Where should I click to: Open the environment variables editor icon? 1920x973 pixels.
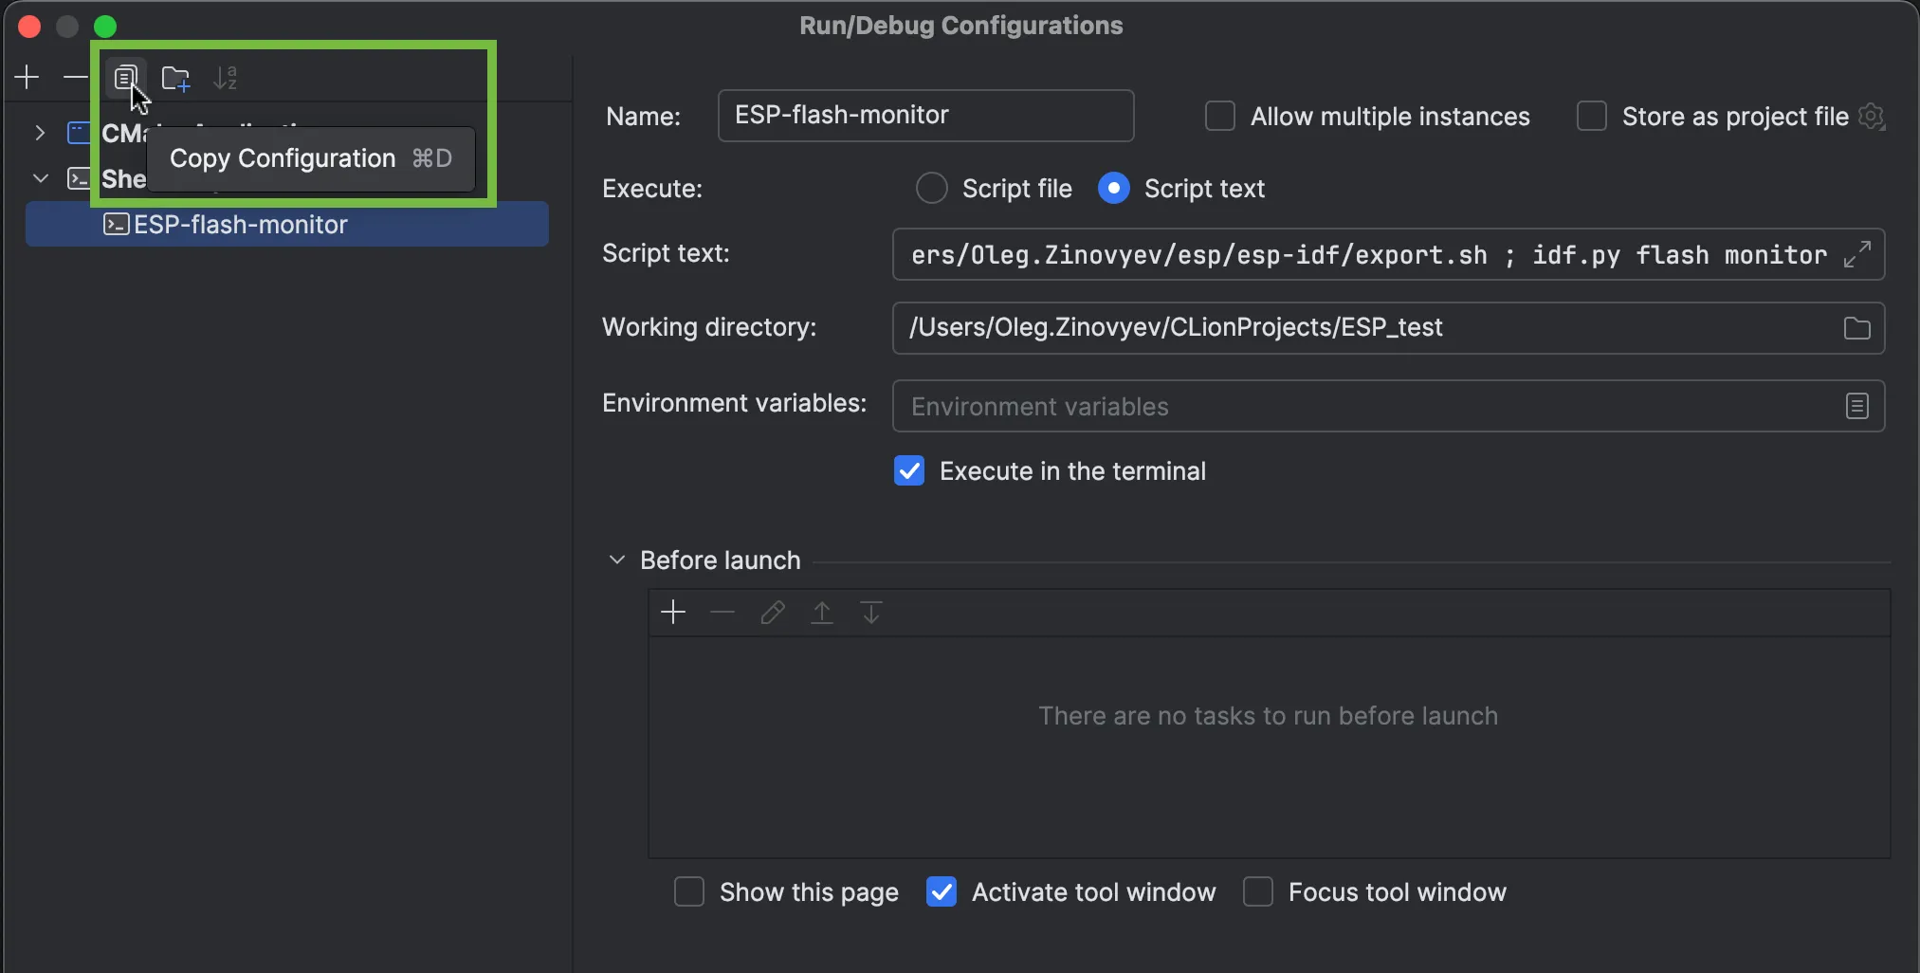coord(1856,406)
